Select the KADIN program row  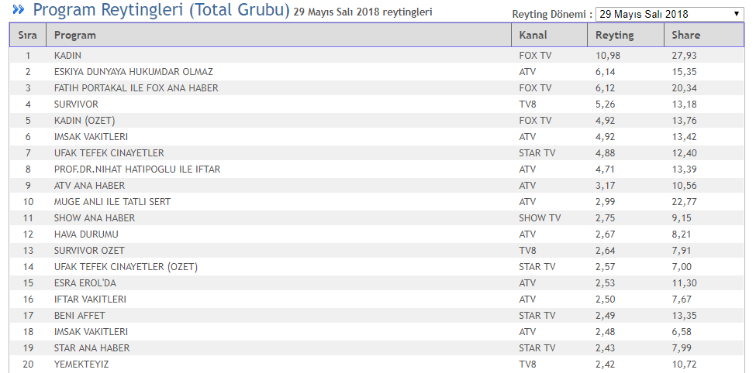pos(68,56)
